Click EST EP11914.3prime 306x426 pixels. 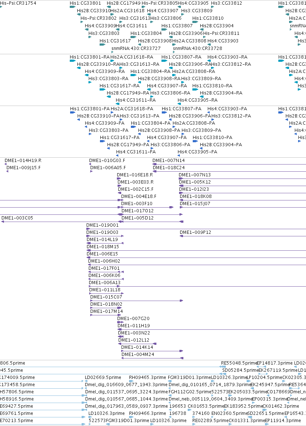point(283,421)
